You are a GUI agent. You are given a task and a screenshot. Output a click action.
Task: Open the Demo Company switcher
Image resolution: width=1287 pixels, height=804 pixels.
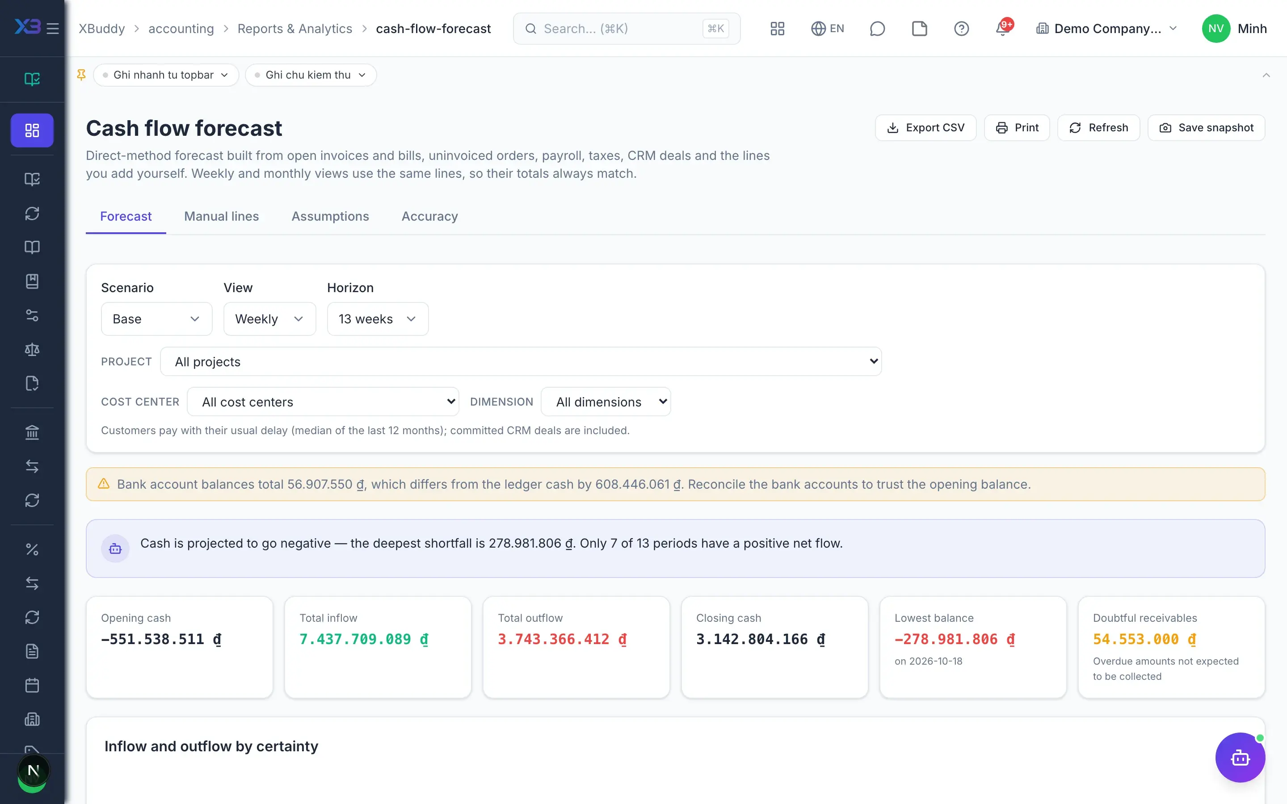coord(1107,29)
